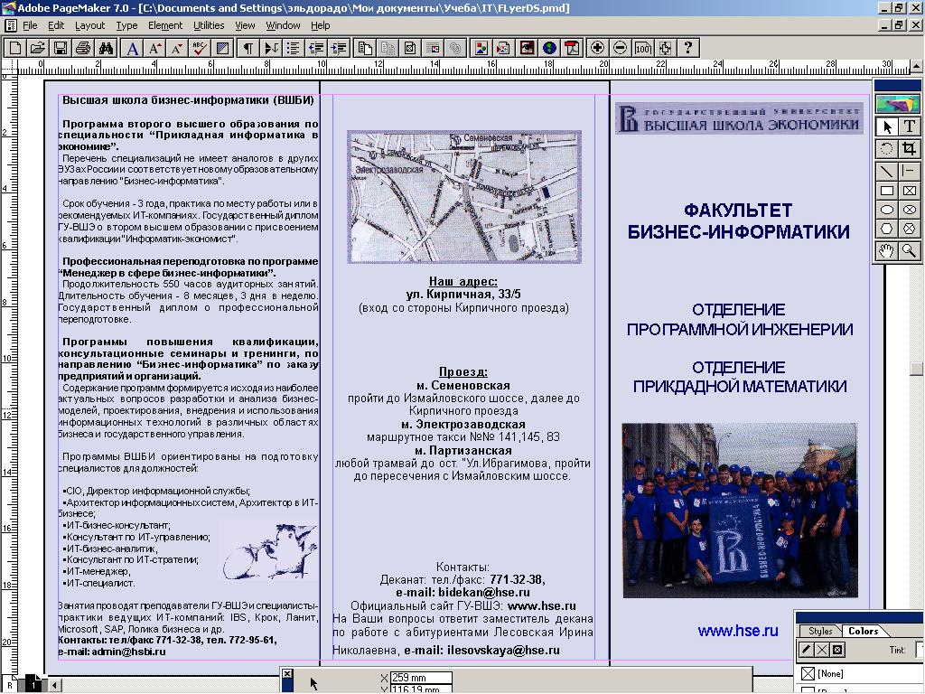Select the Hand tool in the toolbox
The width and height of the screenshot is (925, 694).
pyautogui.click(x=887, y=251)
